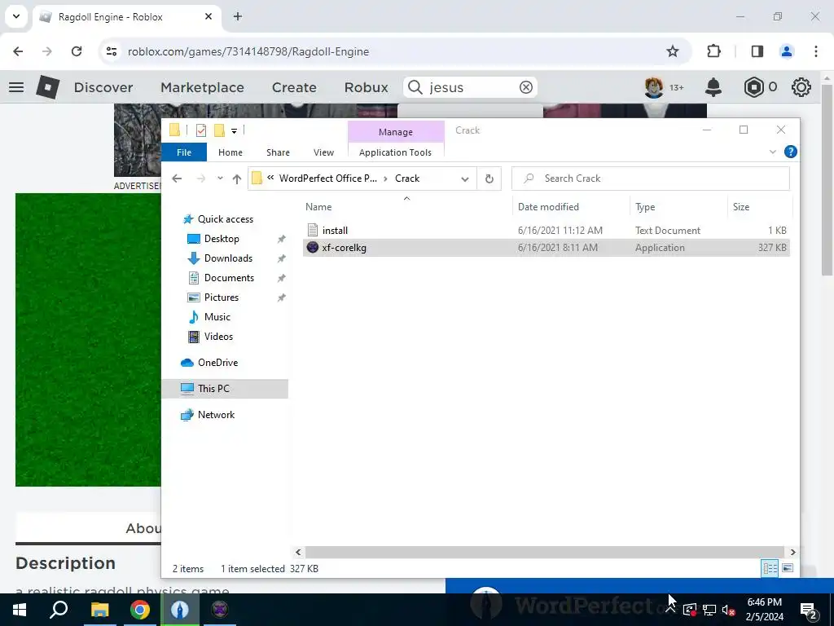
Task: Select Quick access in navigation pane
Action: click(225, 218)
